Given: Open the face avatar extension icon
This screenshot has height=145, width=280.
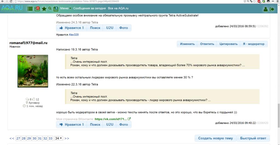Looking at the screenshot, I should click(268, 1).
